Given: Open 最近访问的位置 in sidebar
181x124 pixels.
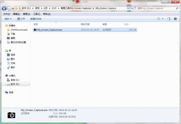Looking at the screenshot, I should point(16,42).
